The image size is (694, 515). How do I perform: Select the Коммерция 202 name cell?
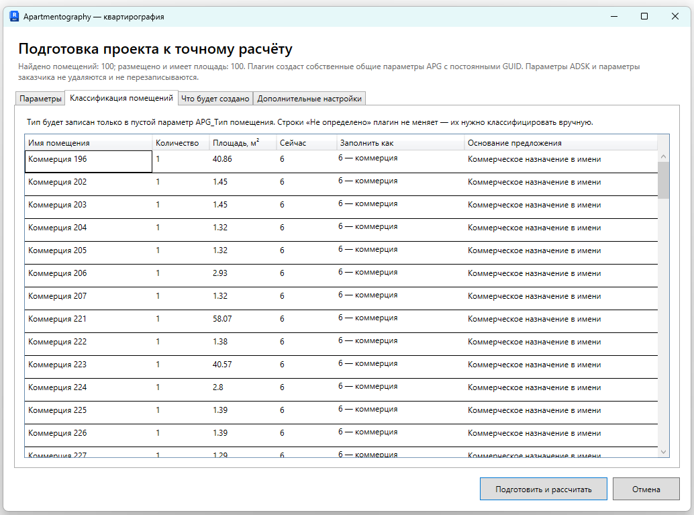(x=88, y=184)
